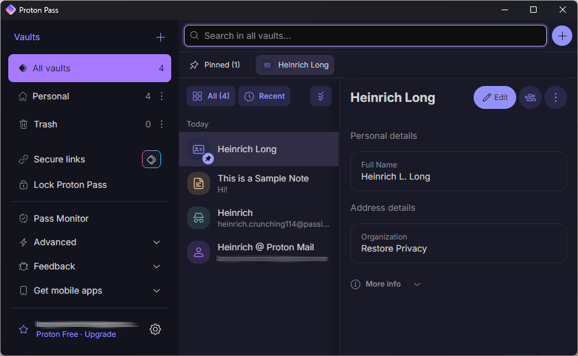Click the pin icon beside Pinned (1)
Viewport: 578px width, 356px height.
194,65
